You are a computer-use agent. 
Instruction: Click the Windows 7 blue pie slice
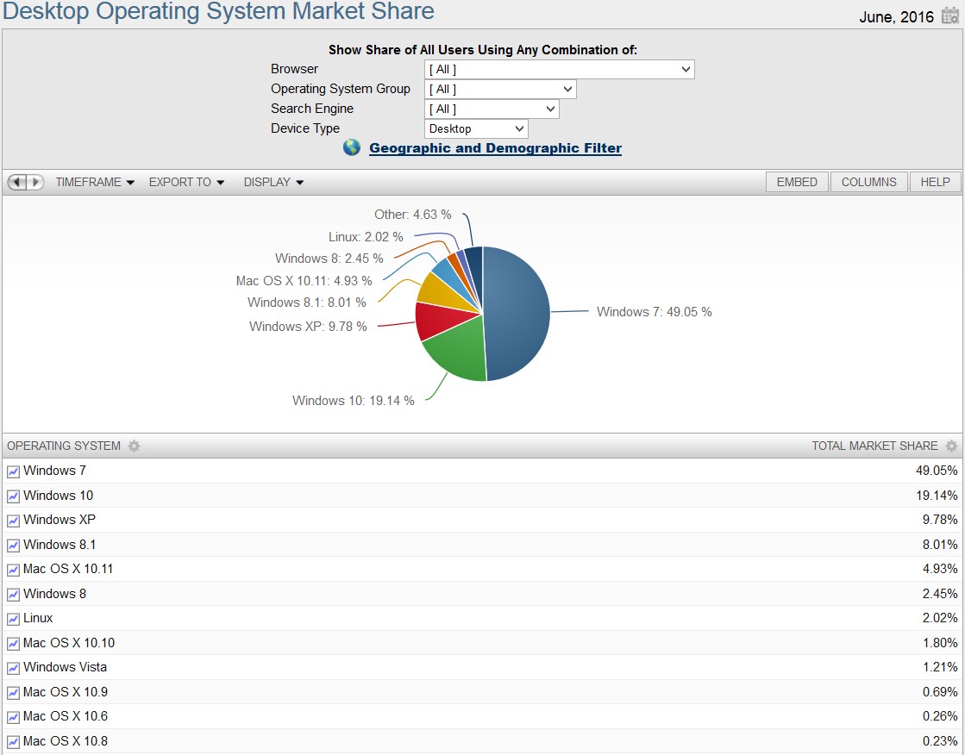click(517, 313)
